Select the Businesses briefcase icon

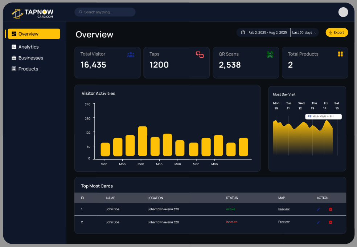13,58
